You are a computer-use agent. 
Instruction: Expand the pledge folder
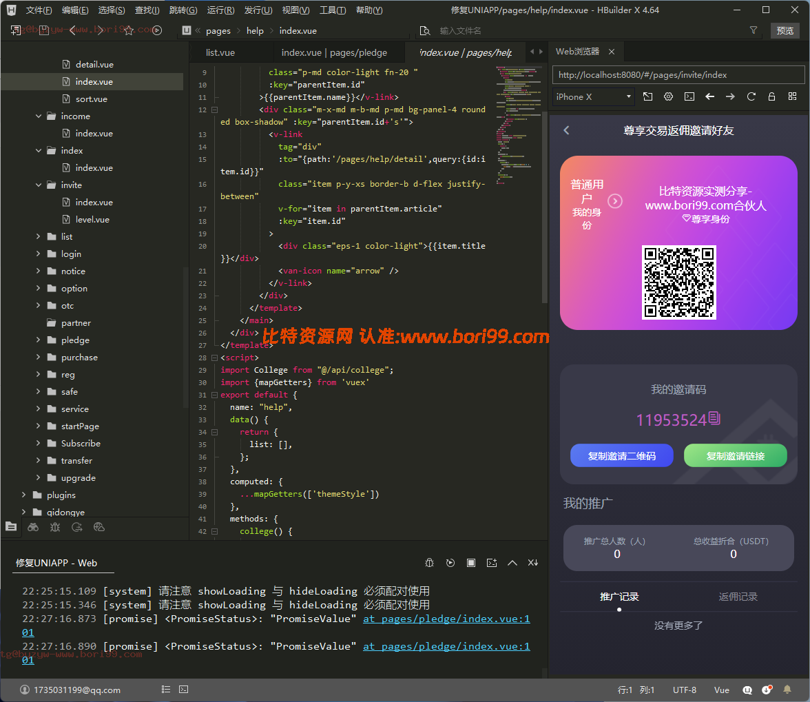point(39,340)
